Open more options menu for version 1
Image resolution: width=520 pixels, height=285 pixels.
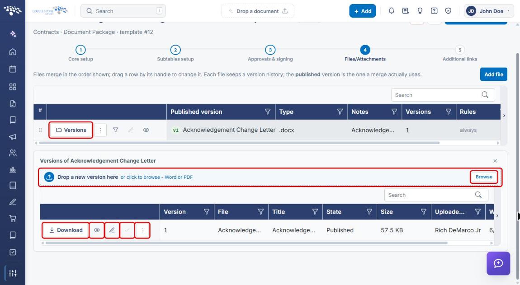[x=142, y=230]
